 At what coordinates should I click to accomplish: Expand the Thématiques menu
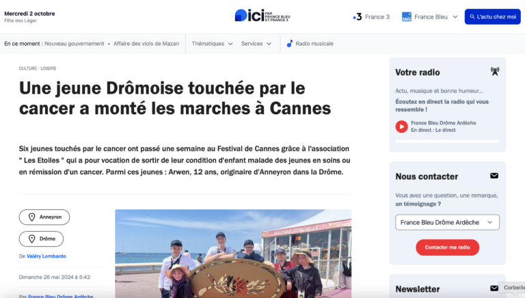click(212, 44)
